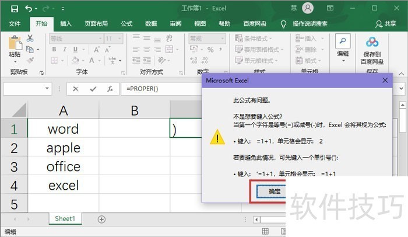The height and width of the screenshot is (237, 408).
Task: Open the 数据 ribbon tab
Action: tap(151, 24)
